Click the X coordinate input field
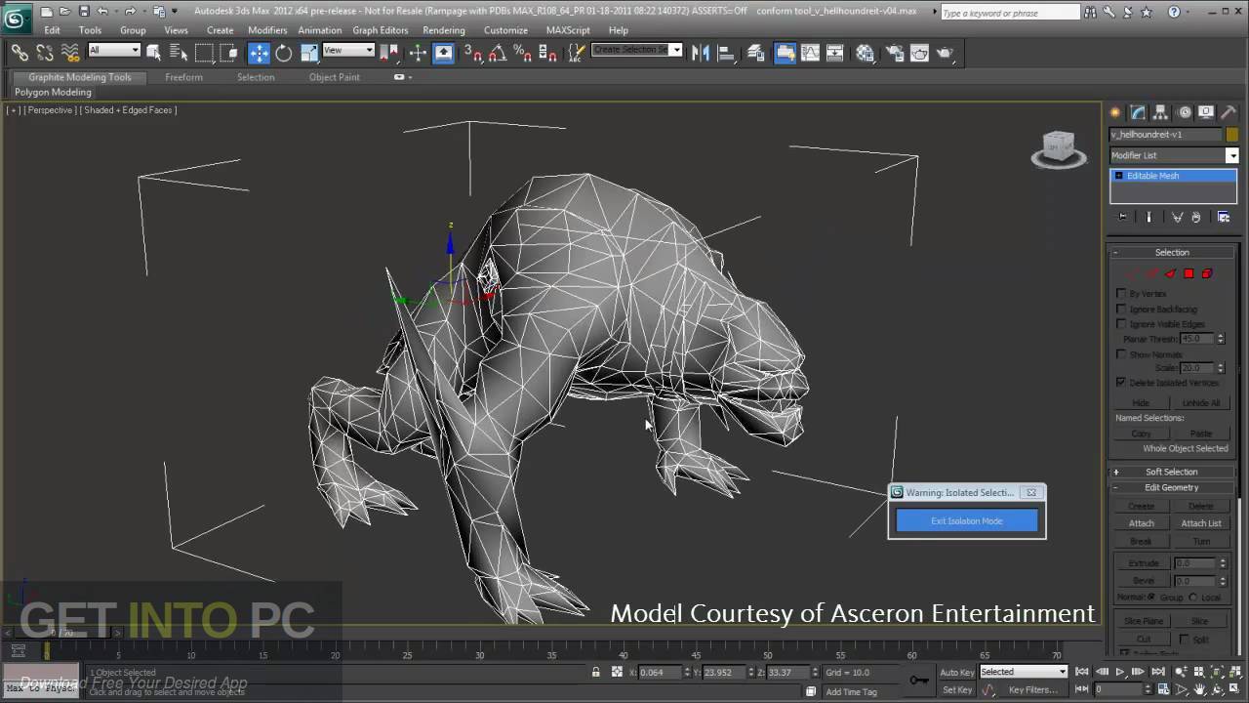Screen dimensions: 1249x703 (661, 672)
